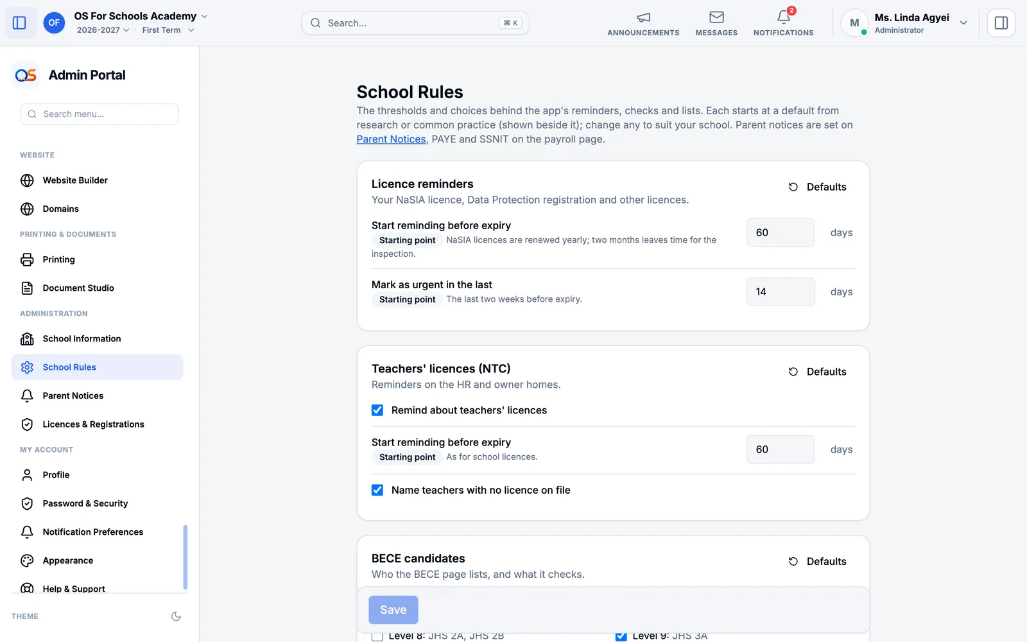Screen dimensions: 1027x642
Task: Uncheck Name teachers with no licence on file
Action: tap(377, 490)
